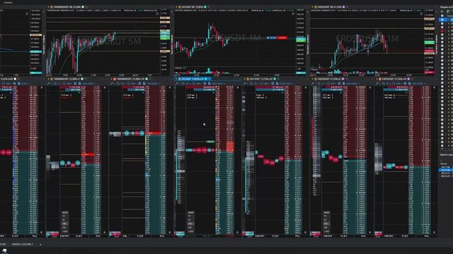453x254 pixels.
Task: Click the FLAT button under the first TRADOORUSDT order book
Action: 79,236
